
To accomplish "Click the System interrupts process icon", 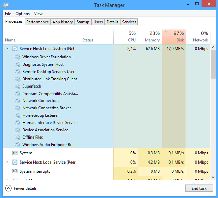I will [15, 171].
